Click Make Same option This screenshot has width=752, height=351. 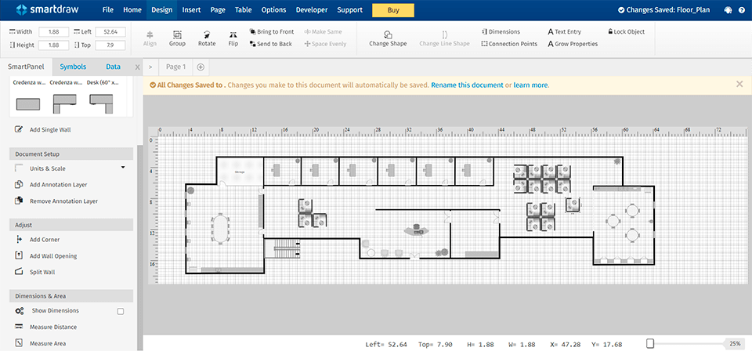[x=324, y=31]
